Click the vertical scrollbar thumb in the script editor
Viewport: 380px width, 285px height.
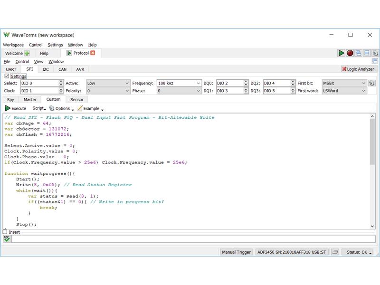(x=372, y=142)
